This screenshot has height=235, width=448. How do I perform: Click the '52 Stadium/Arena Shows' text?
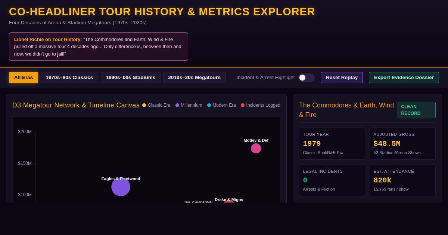pyautogui.click(x=397, y=153)
